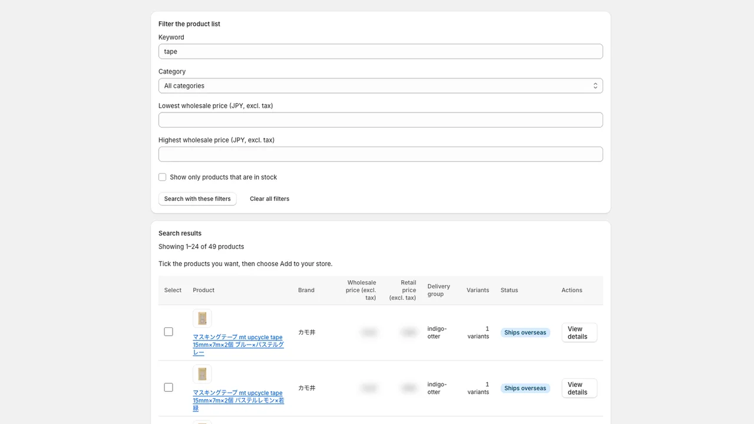
Task: View details for パステルレモン×若緑 product
Action: pos(579,388)
